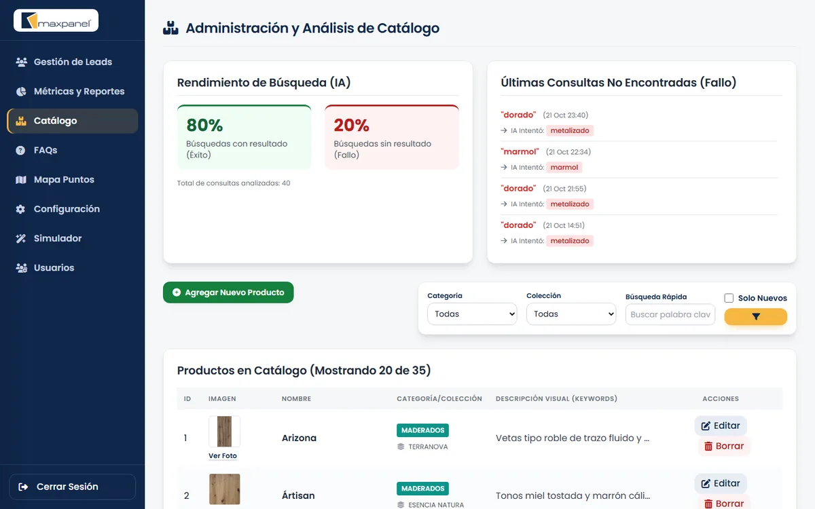Click Agregar Nuevo Producto button

[x=228, y=293]
